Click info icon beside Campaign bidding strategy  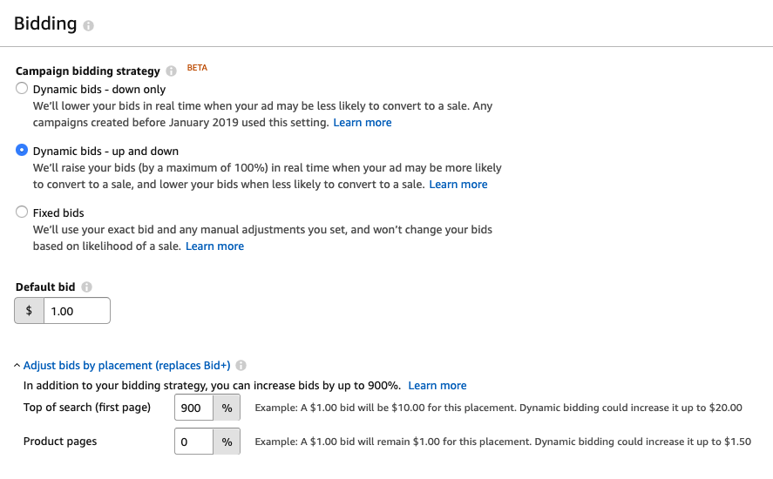point(171,71)
